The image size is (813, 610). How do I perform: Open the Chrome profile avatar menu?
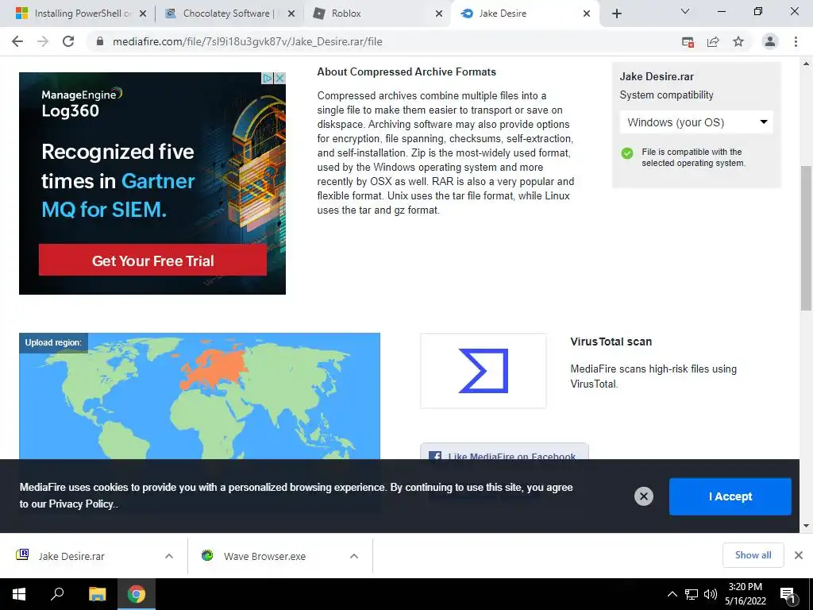coord(770,41)
